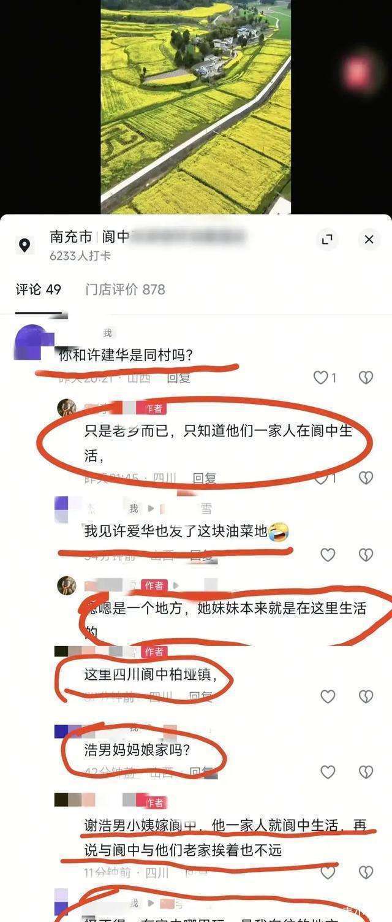Reply to the 只是老乡而已 author comment
392x922 pixels.
(x=205, y=478)
